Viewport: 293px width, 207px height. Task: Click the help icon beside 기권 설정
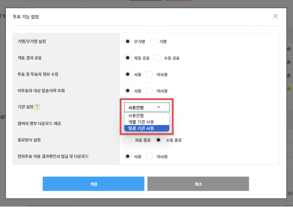37,107
